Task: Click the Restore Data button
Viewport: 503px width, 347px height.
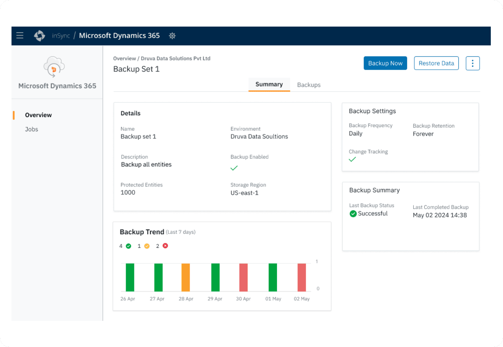Action: 436,63
